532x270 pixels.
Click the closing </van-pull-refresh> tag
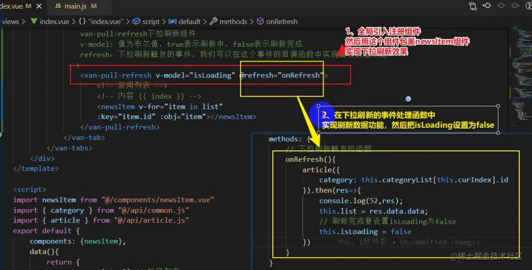(x=120, y=127)
